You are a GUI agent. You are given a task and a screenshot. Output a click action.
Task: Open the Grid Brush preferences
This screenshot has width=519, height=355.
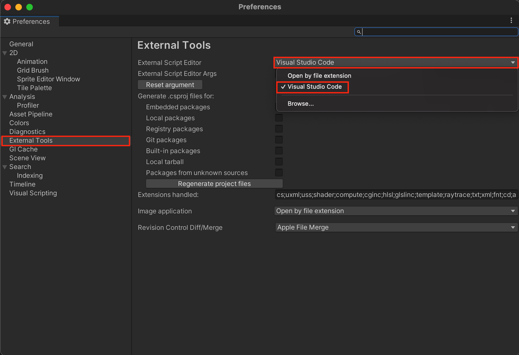point(33,70)
